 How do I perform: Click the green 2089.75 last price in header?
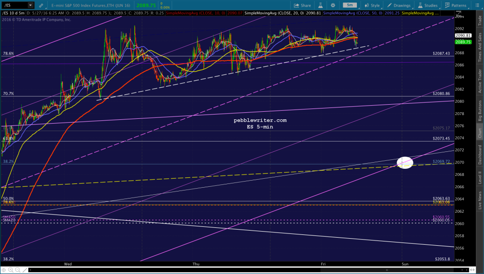(x=146, y=5)
